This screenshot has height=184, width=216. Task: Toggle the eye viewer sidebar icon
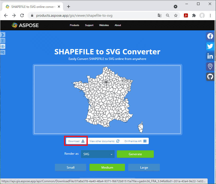click(x=3, y=47)
